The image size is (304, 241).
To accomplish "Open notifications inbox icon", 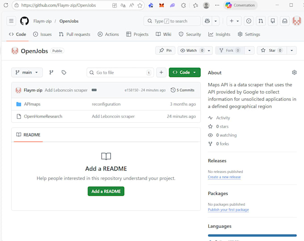I will click(x=285, y=21).
